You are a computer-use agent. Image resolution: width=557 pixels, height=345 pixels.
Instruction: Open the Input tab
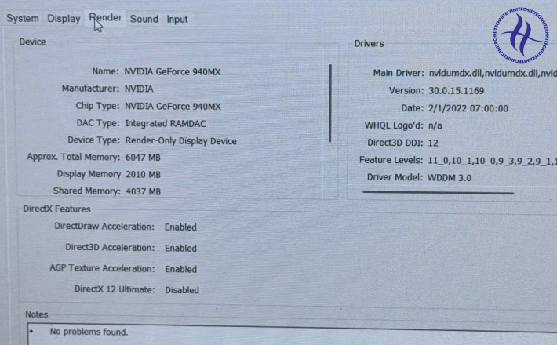point(177,19)
